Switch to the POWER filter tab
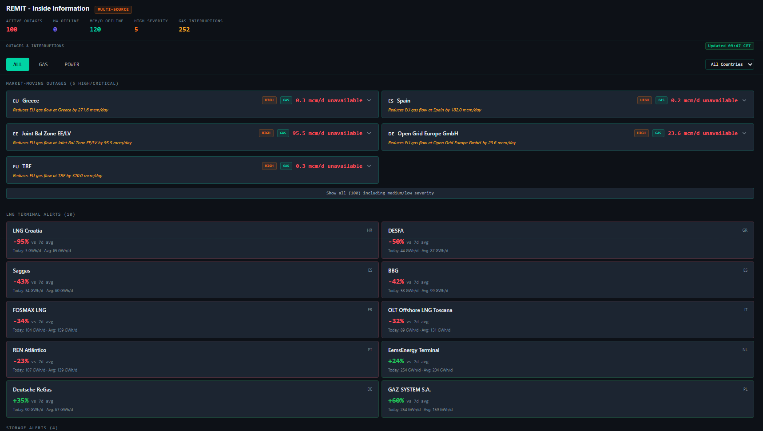This screenshot has height=431, width=763. point(72,64)
